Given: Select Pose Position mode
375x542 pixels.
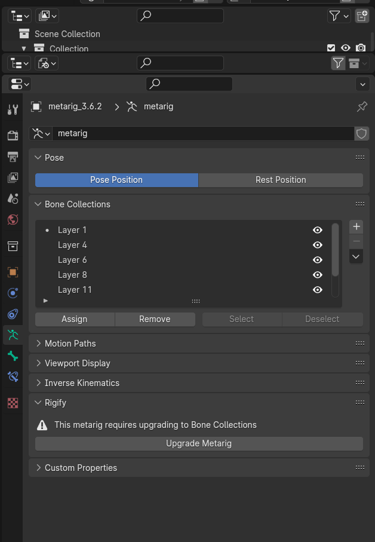Looking at the screenshot, I should (116, 180).
